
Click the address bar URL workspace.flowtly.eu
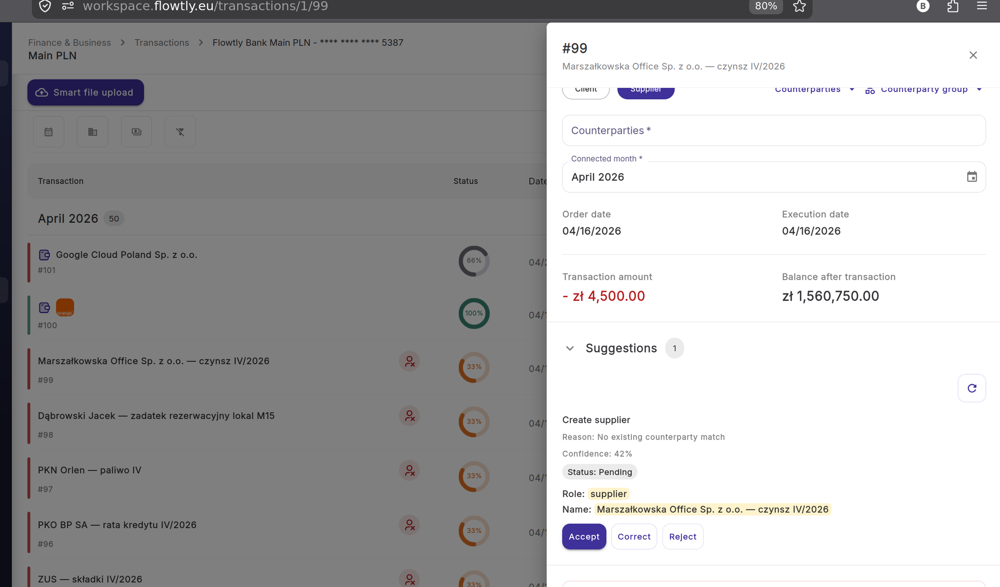point(205,6)
